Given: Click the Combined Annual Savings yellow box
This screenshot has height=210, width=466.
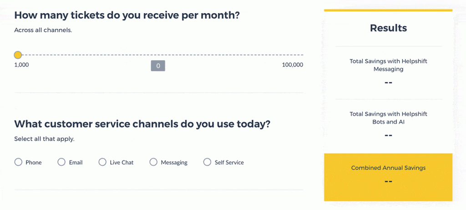Looking at the screenshot, I should click(x=388, y=177).
